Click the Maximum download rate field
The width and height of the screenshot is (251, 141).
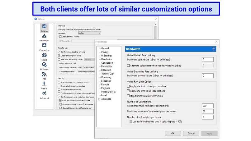coord(208,76)
